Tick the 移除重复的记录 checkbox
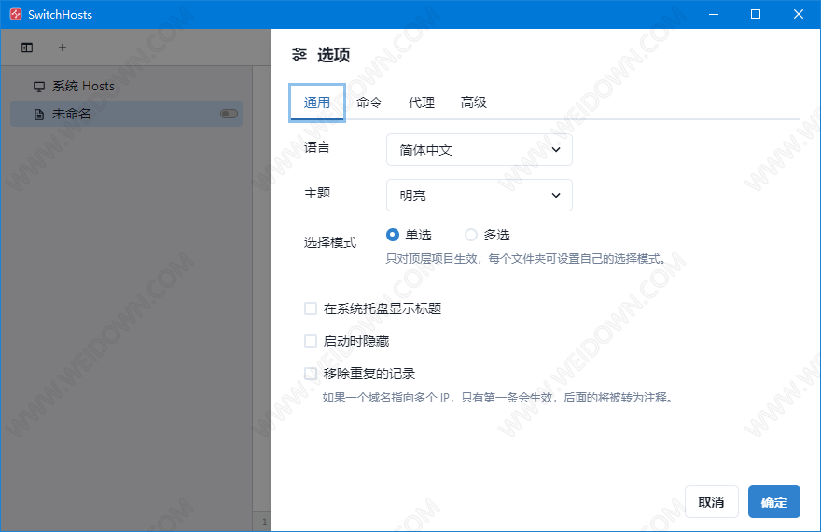This screenshot has width=821, height=532. (x=311, y=374)
